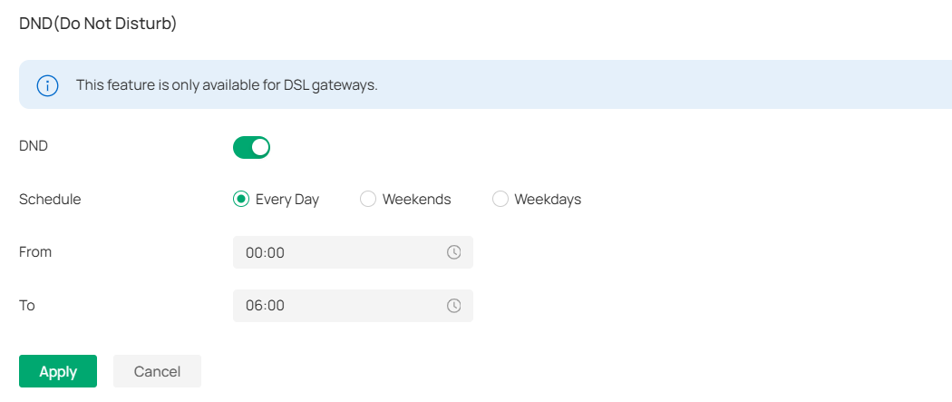Image resolution: width=952 pixels, height=402 pixels.
Task: Click the Schedule row label
Action: pyautogui.click(x=50, y=200)
